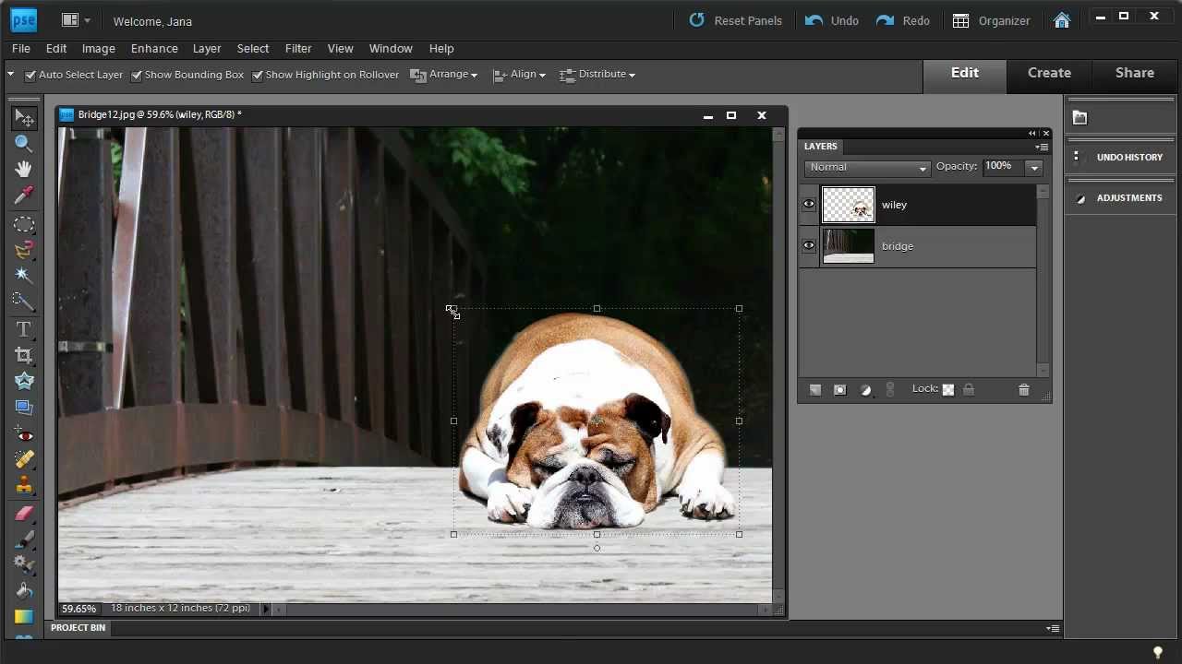Collapse the Layers panel with double arrows
Viewport: 1182px width, 664px height.
(x=1032, y=134)
